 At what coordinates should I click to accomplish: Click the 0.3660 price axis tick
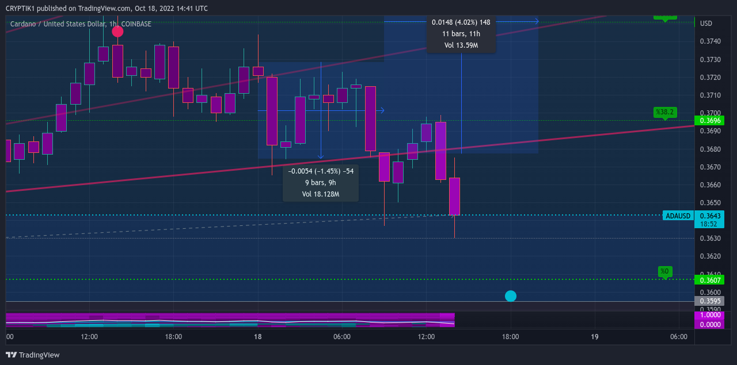point(710,185)
